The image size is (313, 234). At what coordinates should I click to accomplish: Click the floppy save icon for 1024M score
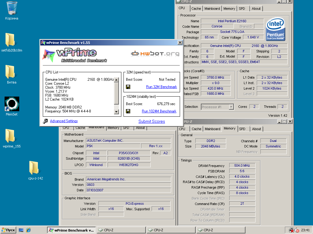pyautogui.click(x=128, y=111)
